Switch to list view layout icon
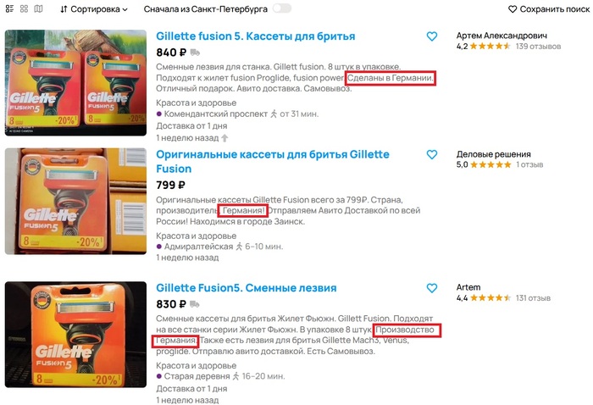The height and width of the screenshot is (405, 593). pyautogui.click(x=9, y=9)
